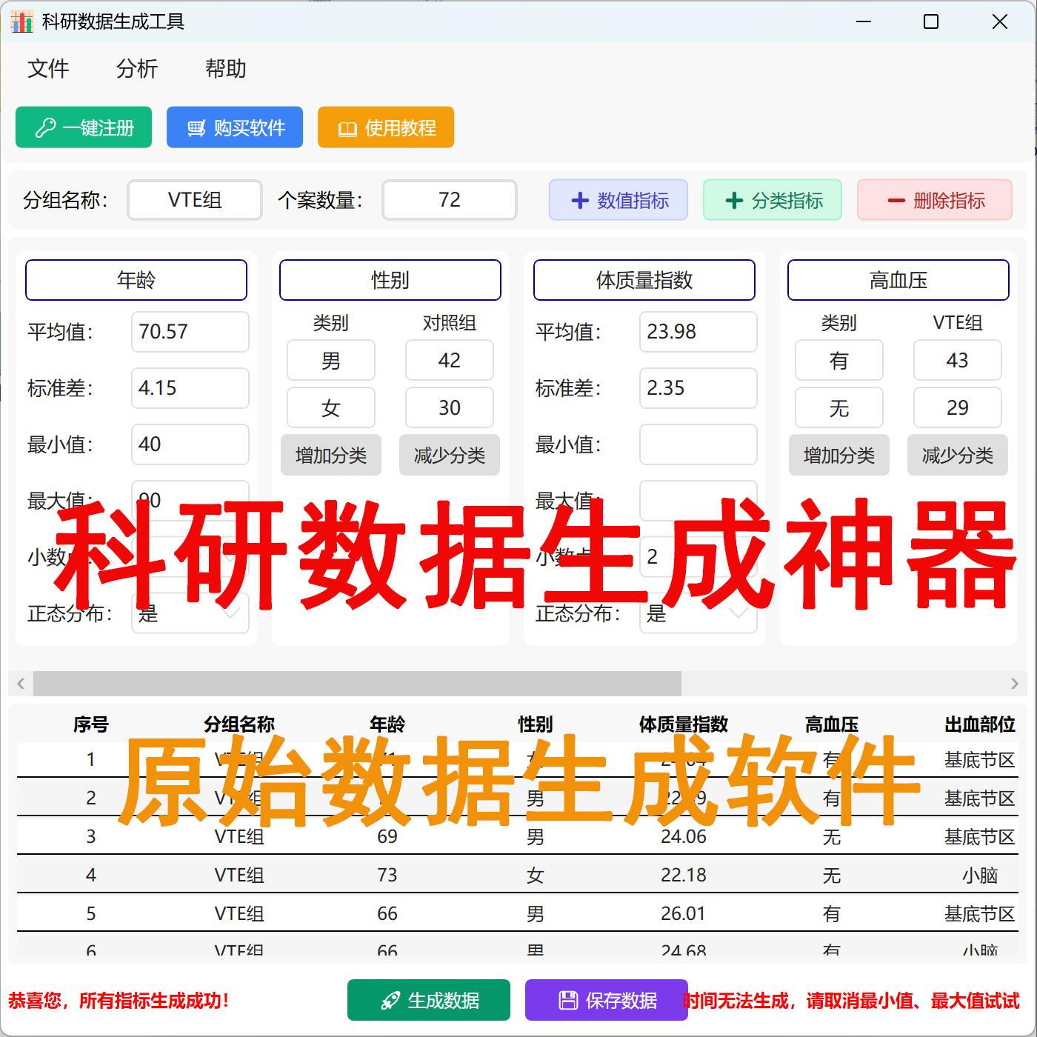Image resolution: width=1037 pixels, height=1037 pixels.
Task: Click the minus icon of 删除指标
Action: click(x=896, y=201)
